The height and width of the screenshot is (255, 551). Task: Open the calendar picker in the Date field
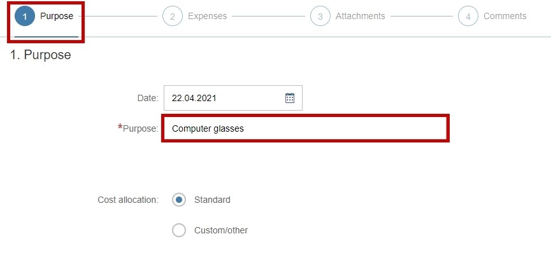click(290, 98)
